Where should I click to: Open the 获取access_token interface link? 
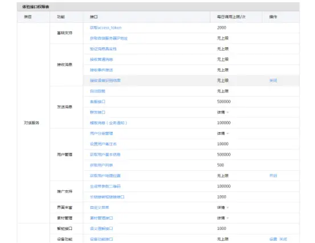point(106,28)
